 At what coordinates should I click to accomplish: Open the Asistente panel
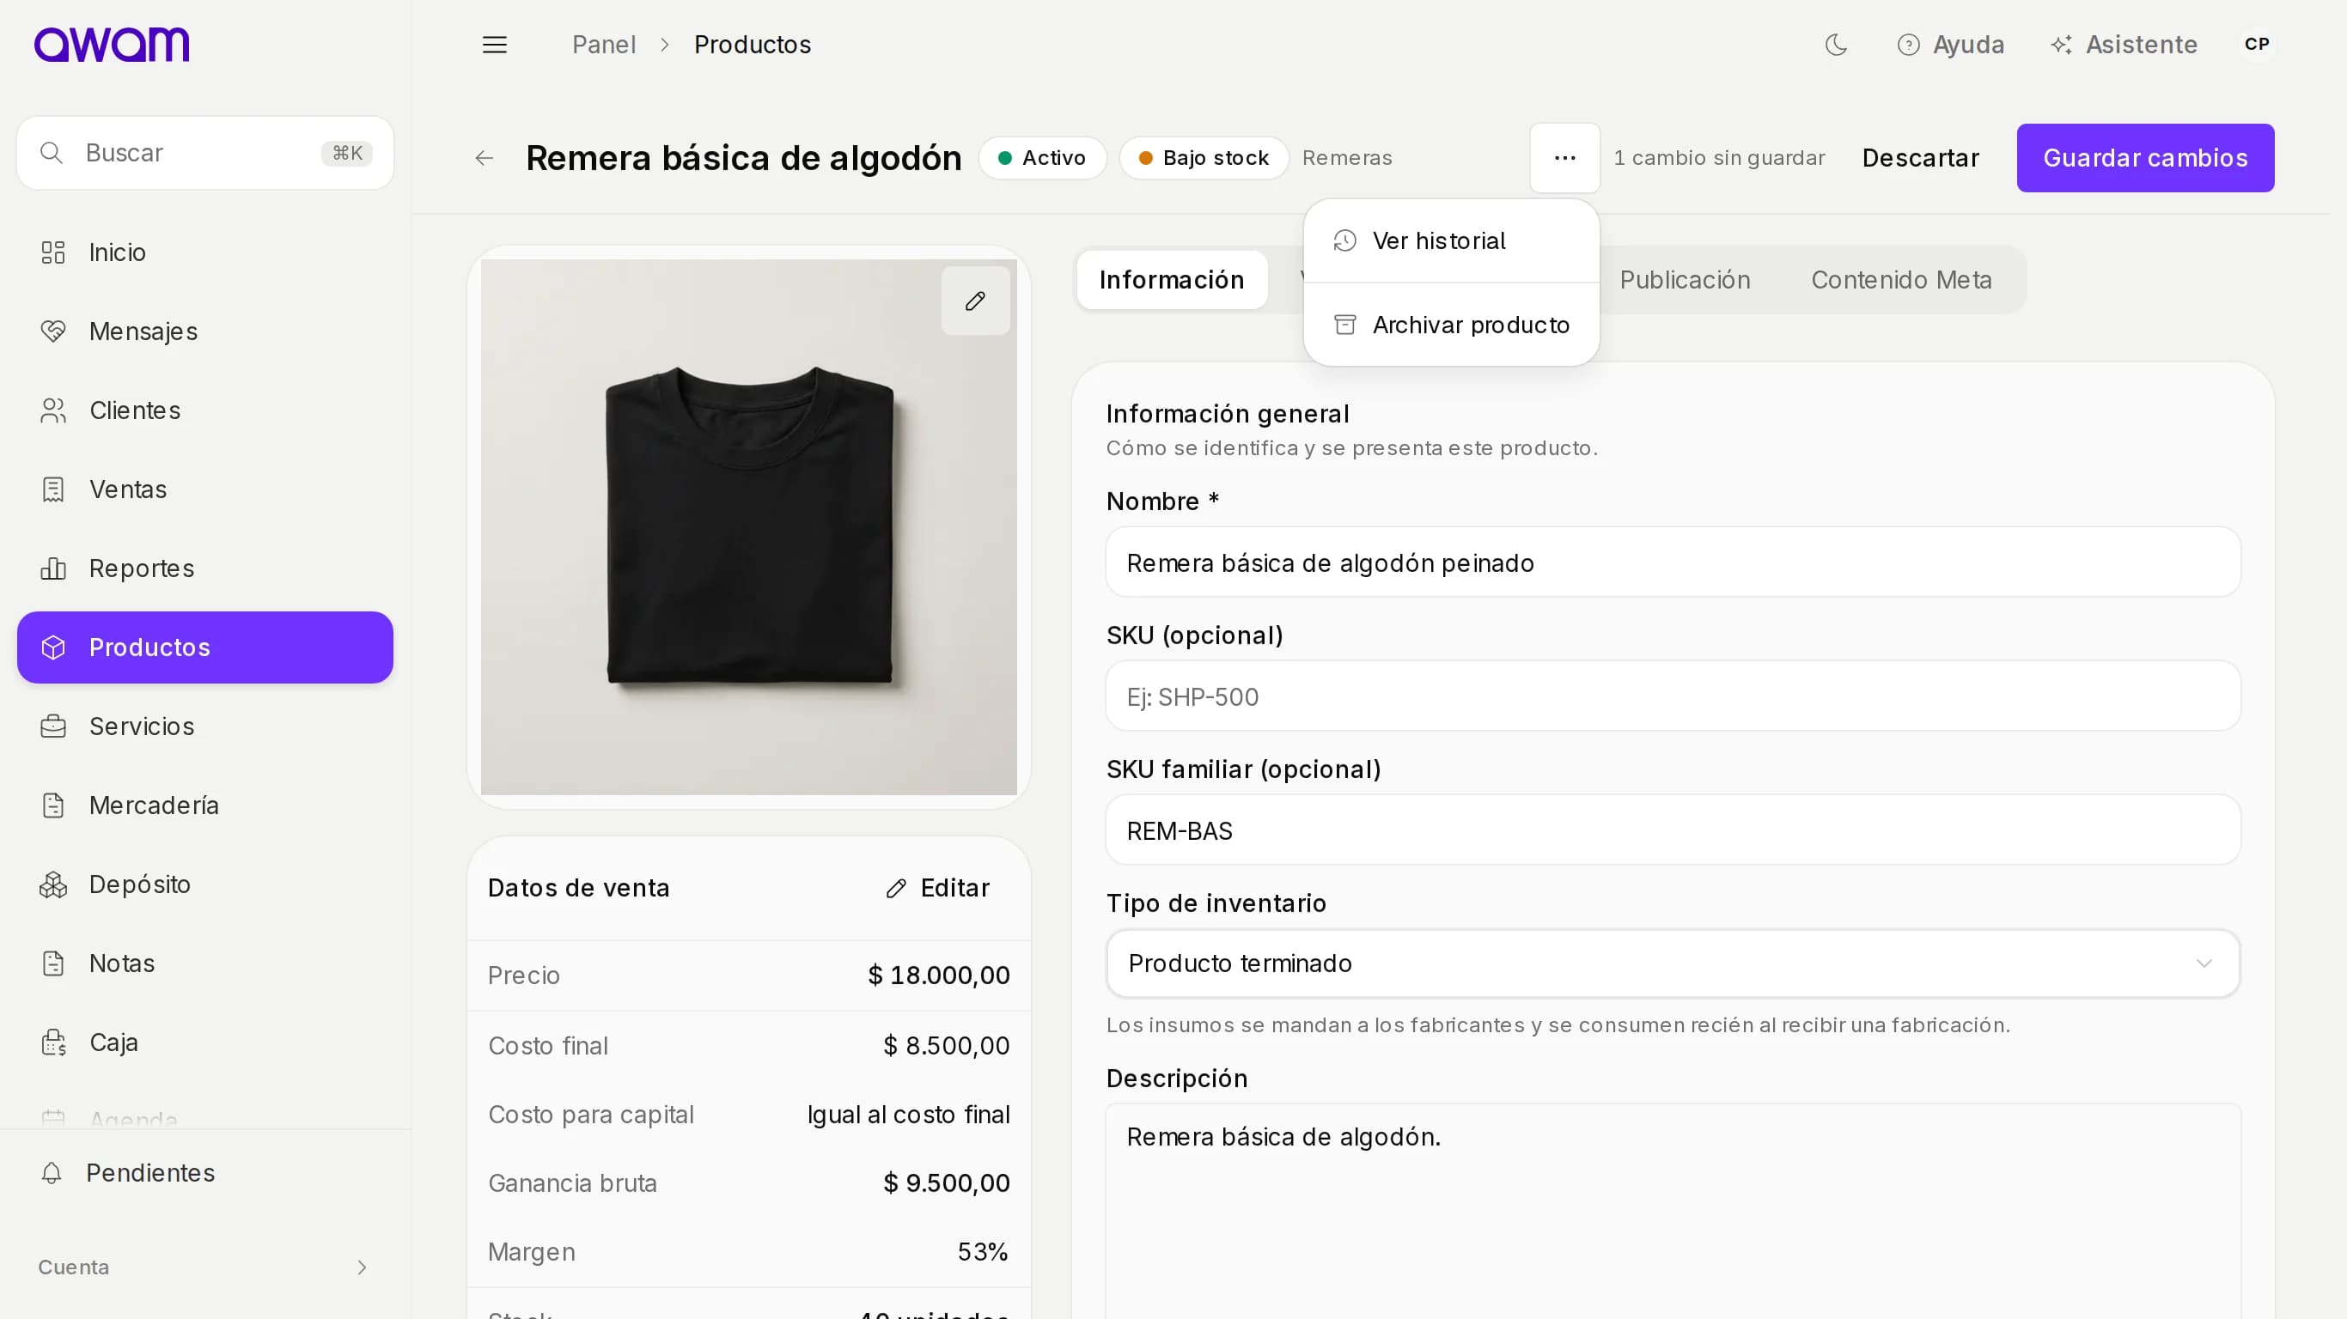(x=2124, y=45)
